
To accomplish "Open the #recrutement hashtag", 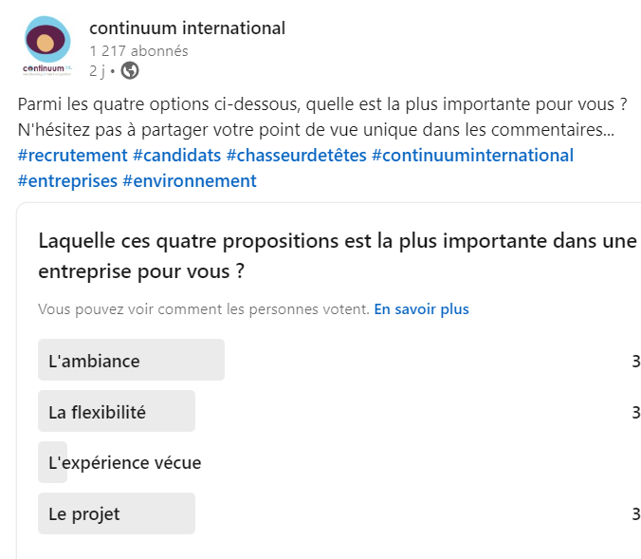I will pos(72,156).
